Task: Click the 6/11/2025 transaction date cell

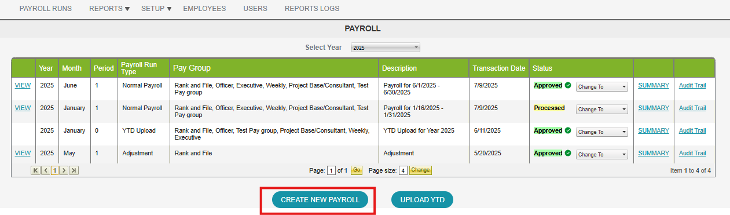Action: tap(487, 130)
